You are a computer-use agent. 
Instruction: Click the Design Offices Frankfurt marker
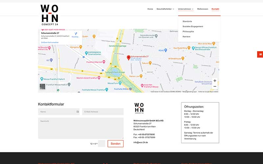click(x=193, y=48)
